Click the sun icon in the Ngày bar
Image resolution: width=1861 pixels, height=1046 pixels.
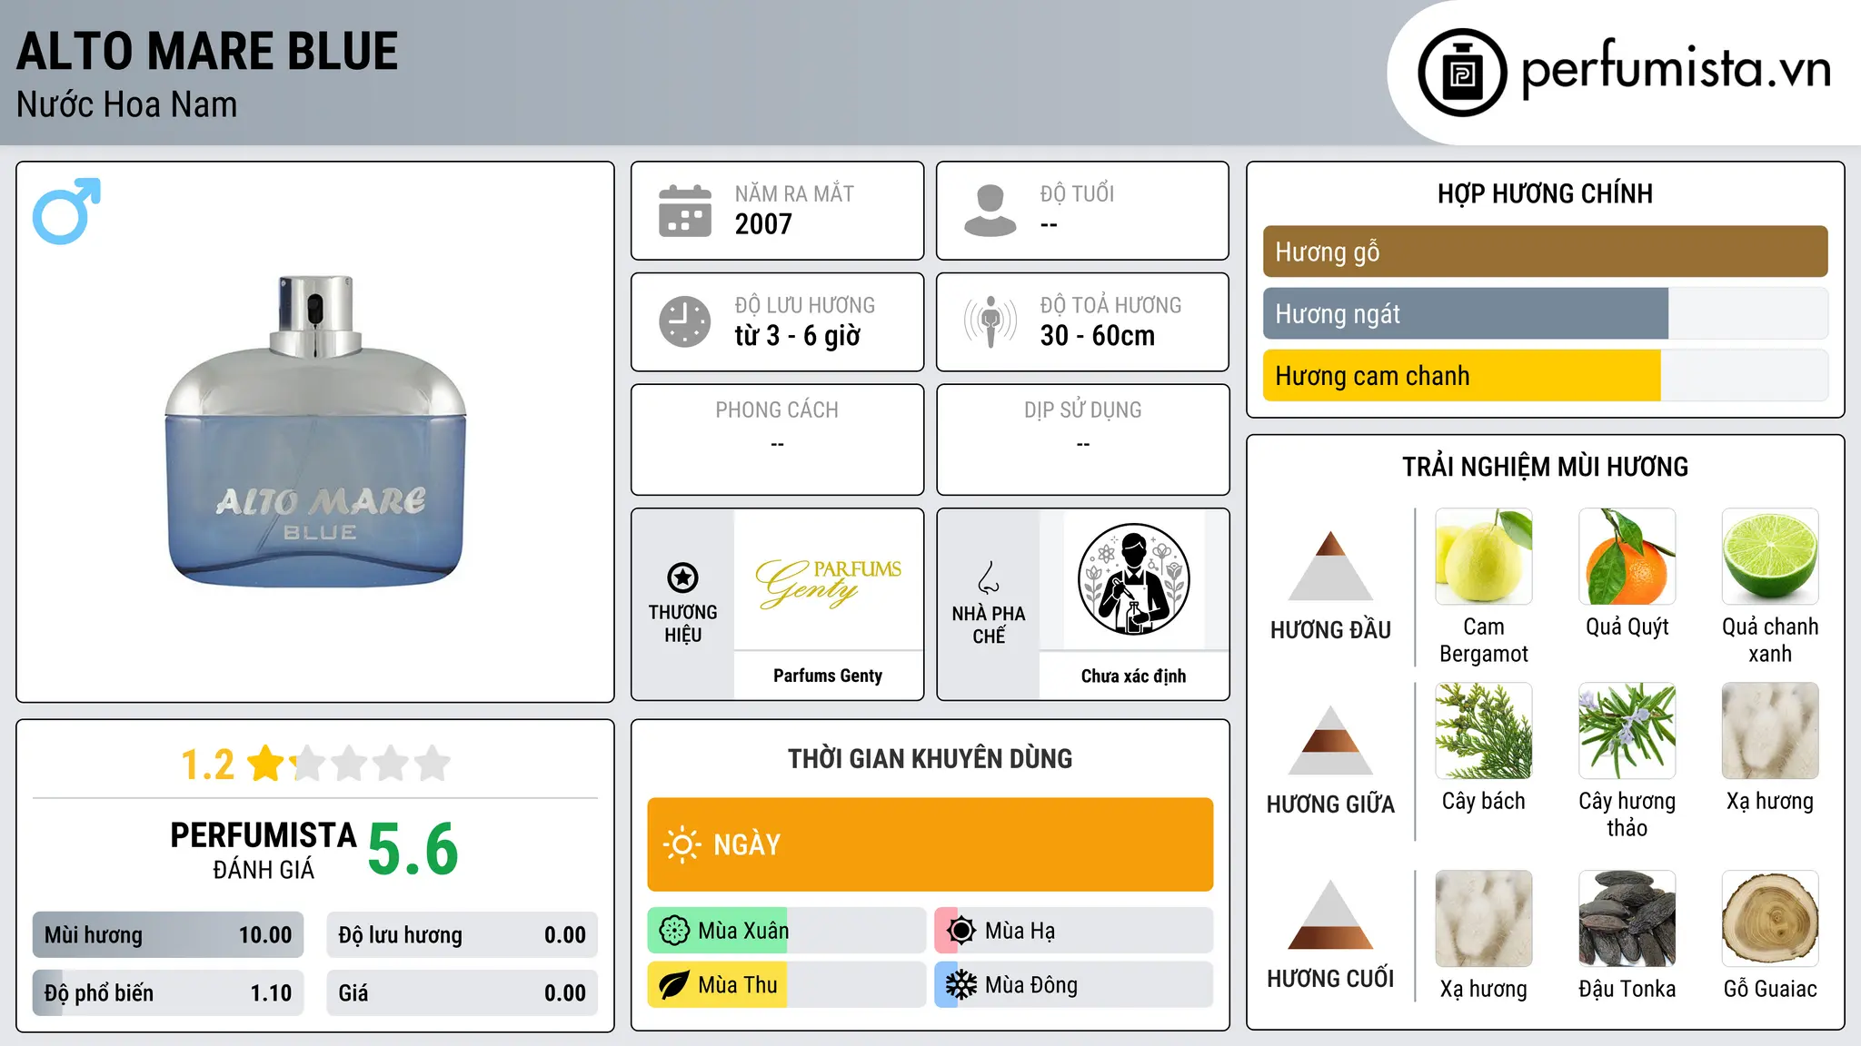(x=682, y=844)
